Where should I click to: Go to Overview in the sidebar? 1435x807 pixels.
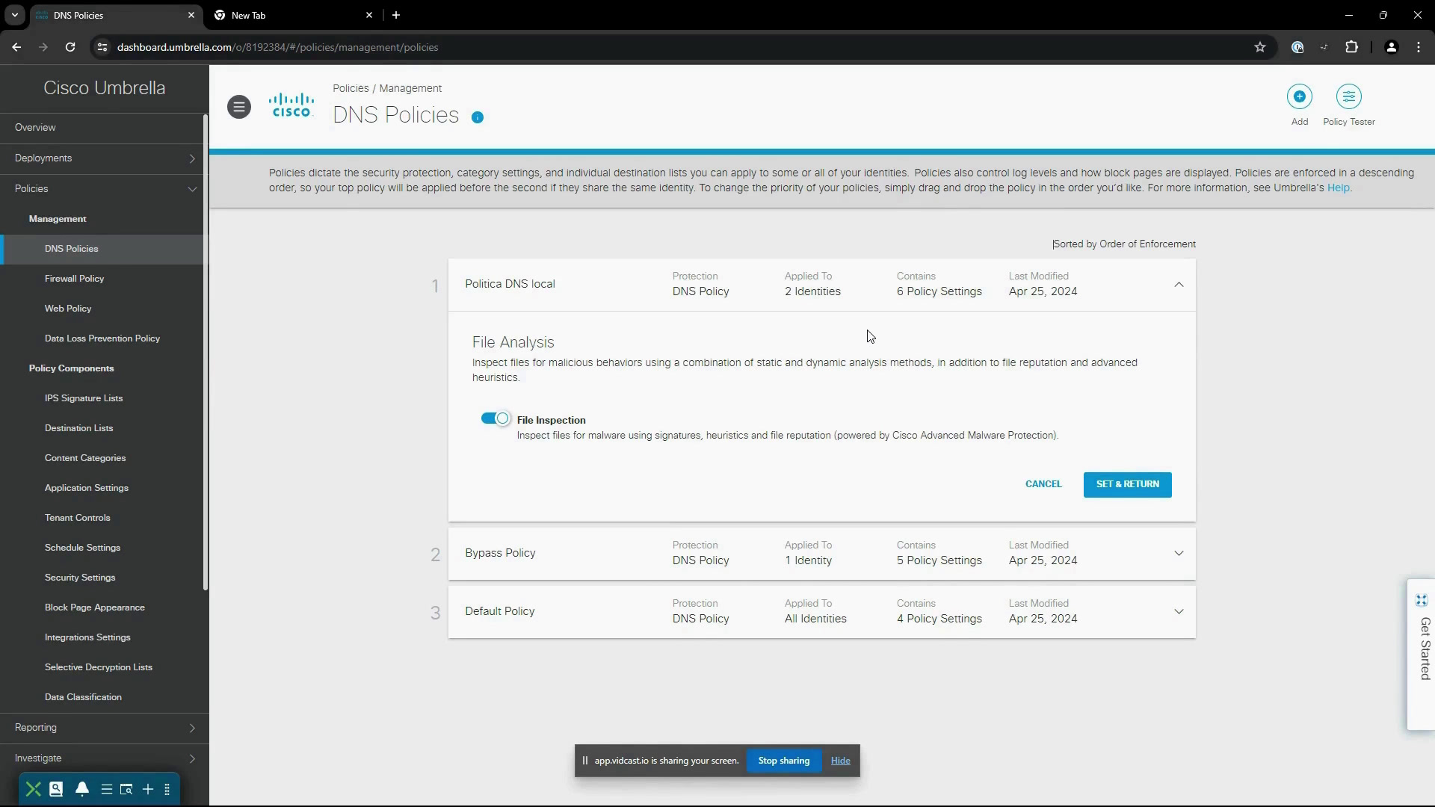35,128
